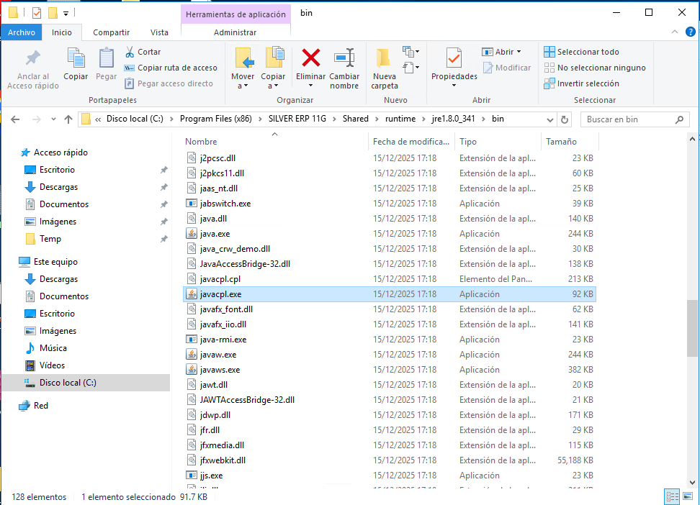This screenshot has height=505, width=700.
Task: Select the javaws.exe file
Action: coord(390,369)
